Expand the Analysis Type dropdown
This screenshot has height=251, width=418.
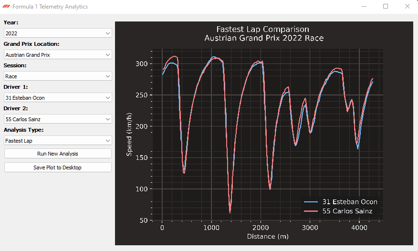(58, 141)
